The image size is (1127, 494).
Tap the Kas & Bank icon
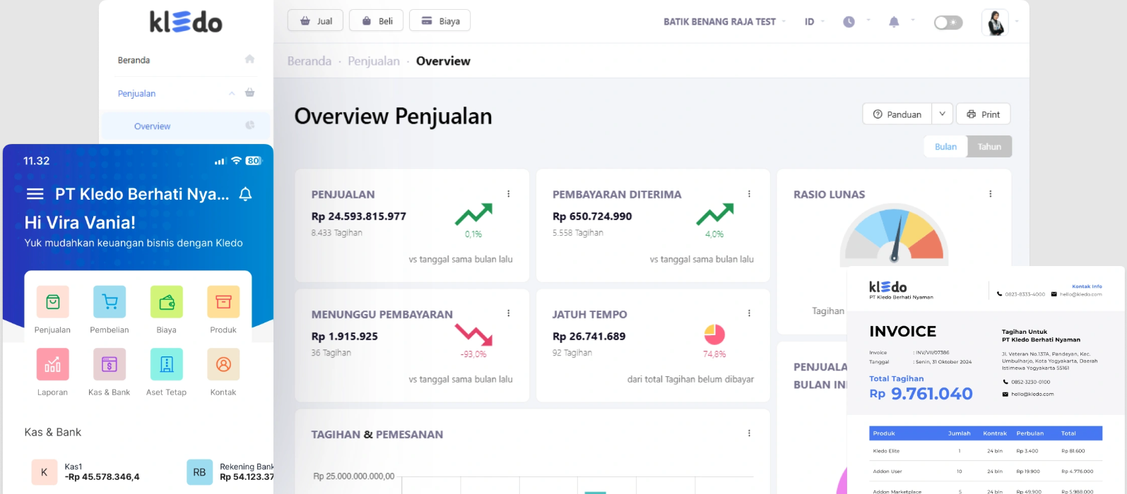coord(110,364)
